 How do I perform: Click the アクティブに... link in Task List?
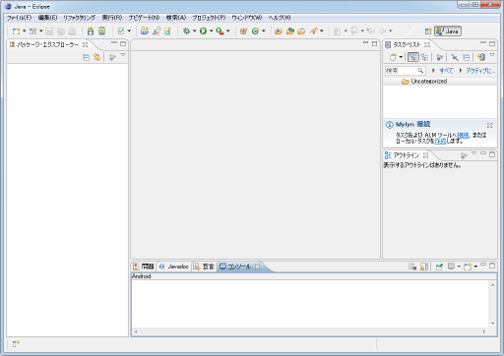[x=480, y=71]
